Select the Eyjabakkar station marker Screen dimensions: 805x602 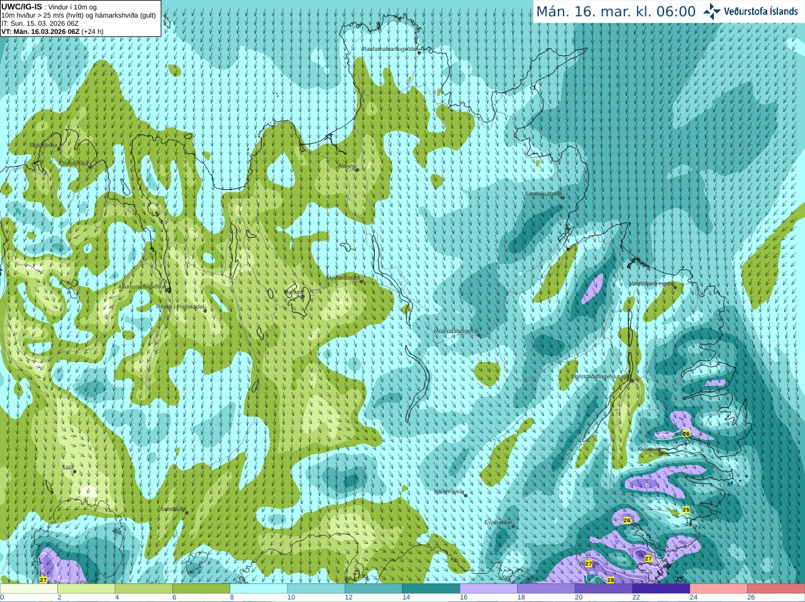point(513,526)
